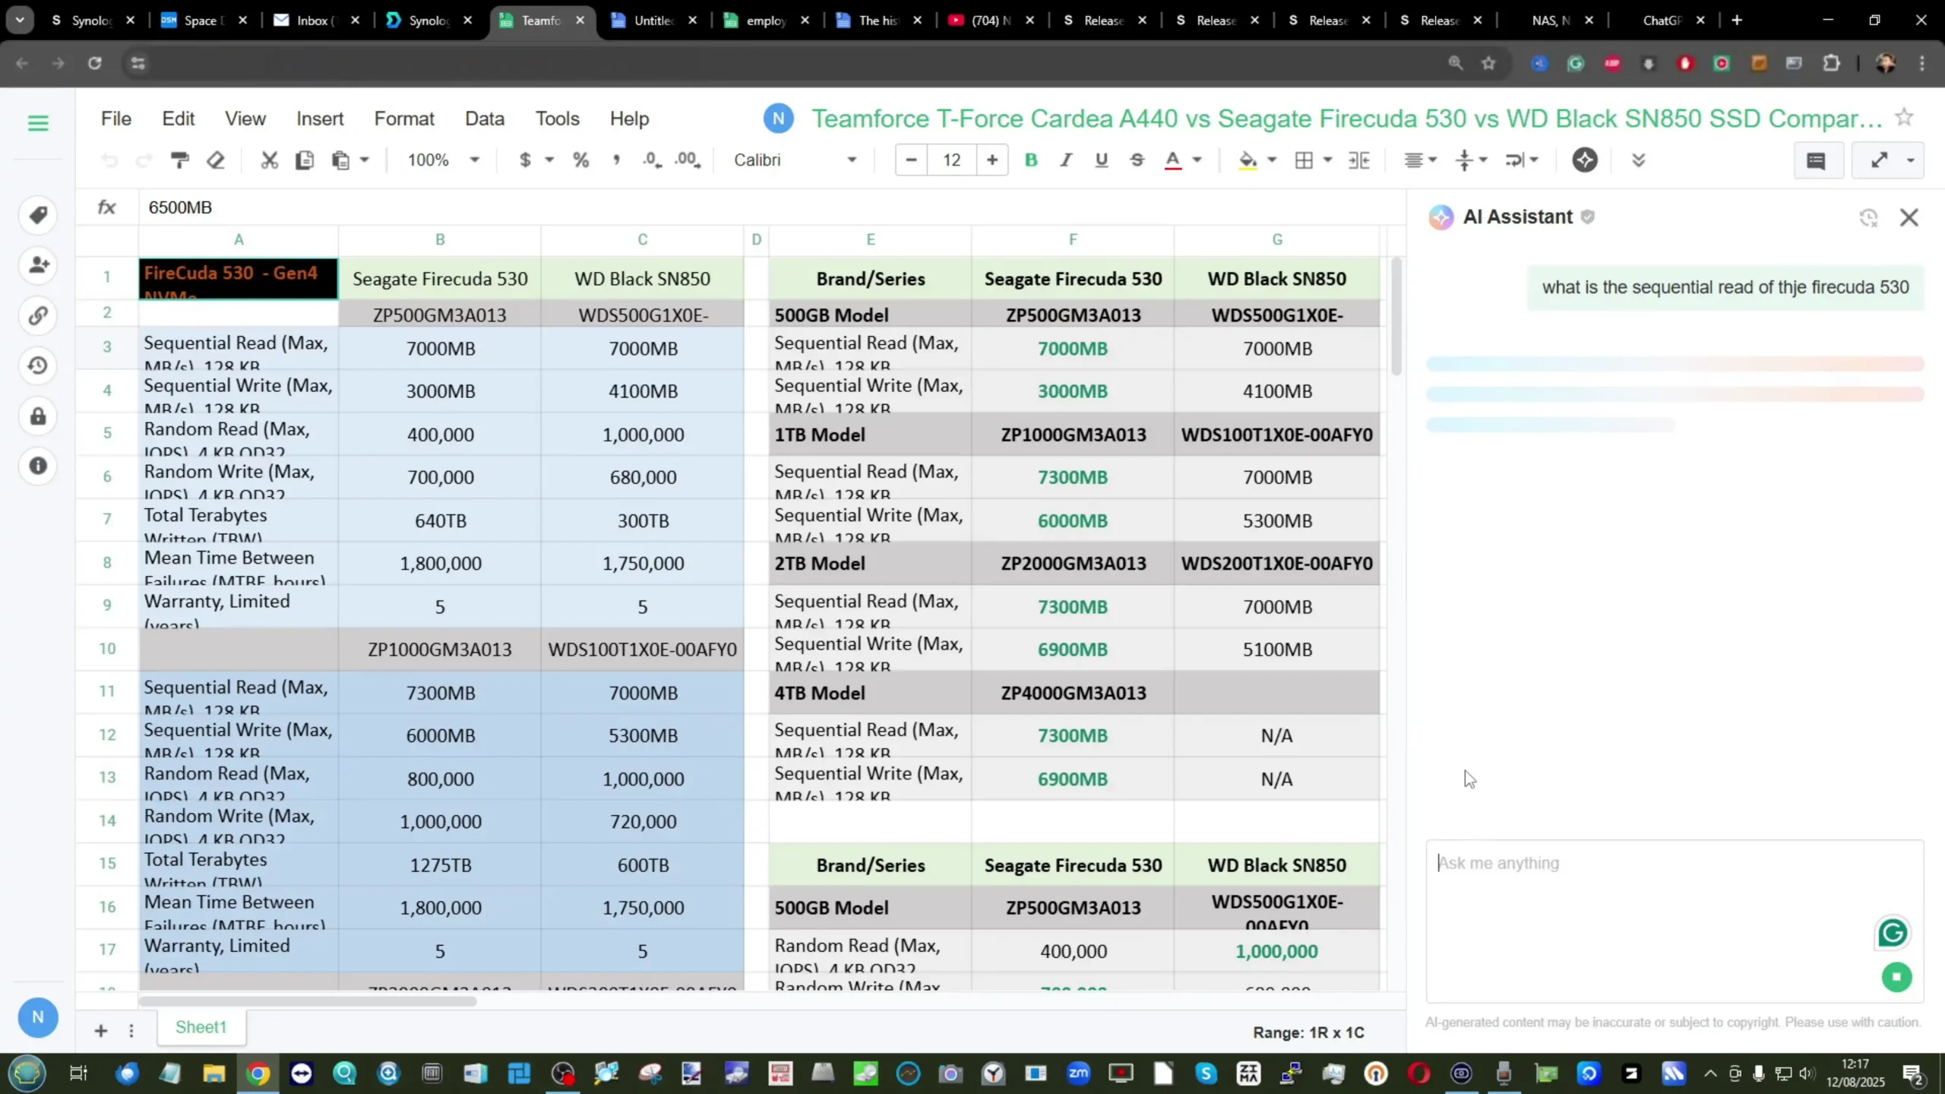Image resolution: width=1945 pixels, height=1094 pixels.
Task: Cut with the scissors icon
Action: tap(269, 160)
